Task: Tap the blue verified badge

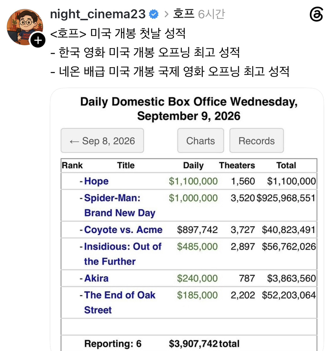Action: (x=154, y=14)
